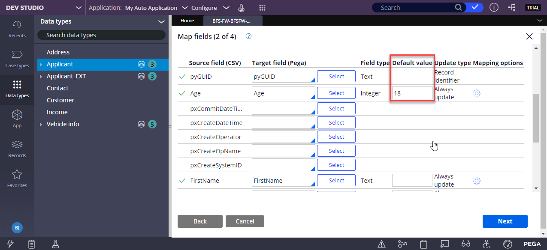Edit the Default value of 18 for Age

click(x=411, y=93)
